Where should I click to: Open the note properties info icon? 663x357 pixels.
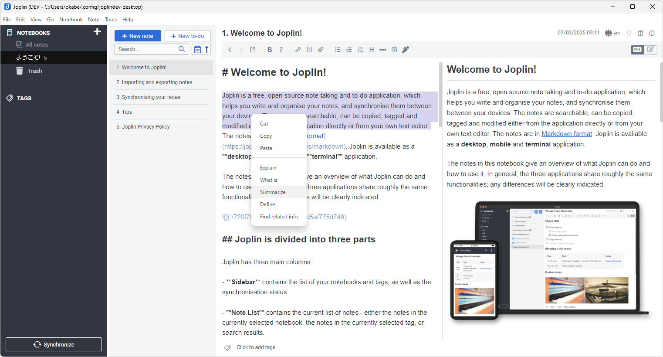pos(652,33)
